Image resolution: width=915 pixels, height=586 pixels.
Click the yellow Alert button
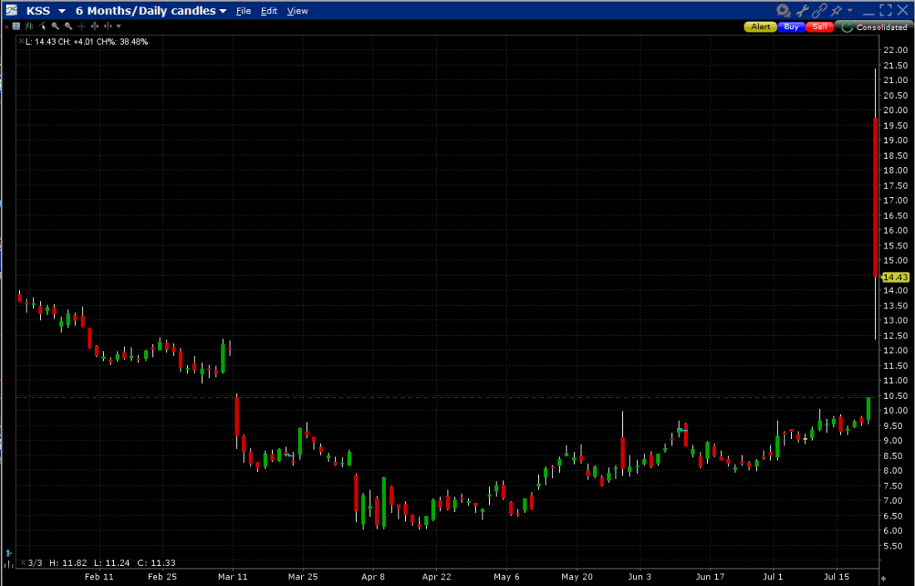760,27
